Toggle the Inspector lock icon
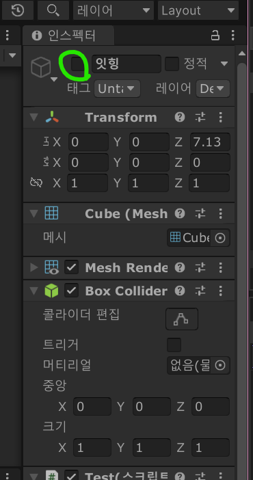This screenshot has height=480, width=253. click(215, 36)
